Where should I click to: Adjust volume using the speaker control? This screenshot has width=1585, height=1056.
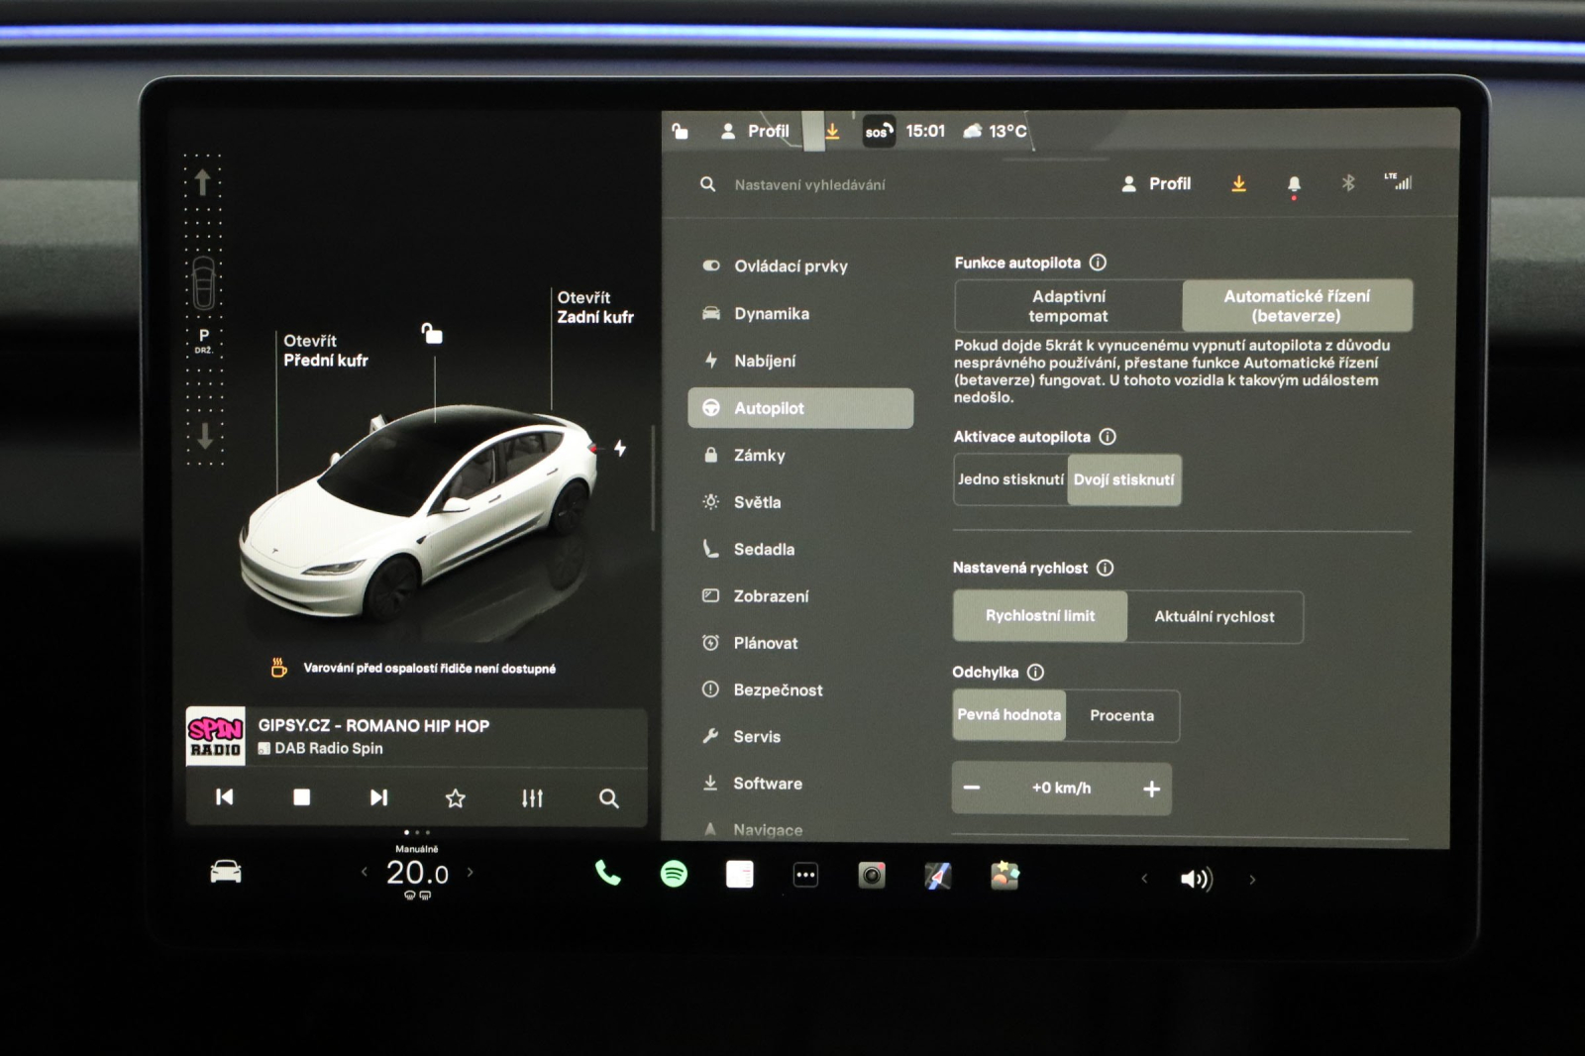[x=1196, y=879]
